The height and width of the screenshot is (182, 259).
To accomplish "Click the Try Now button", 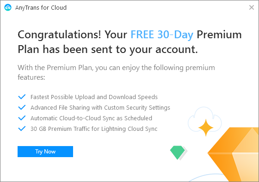I will (x=45, y=152).
